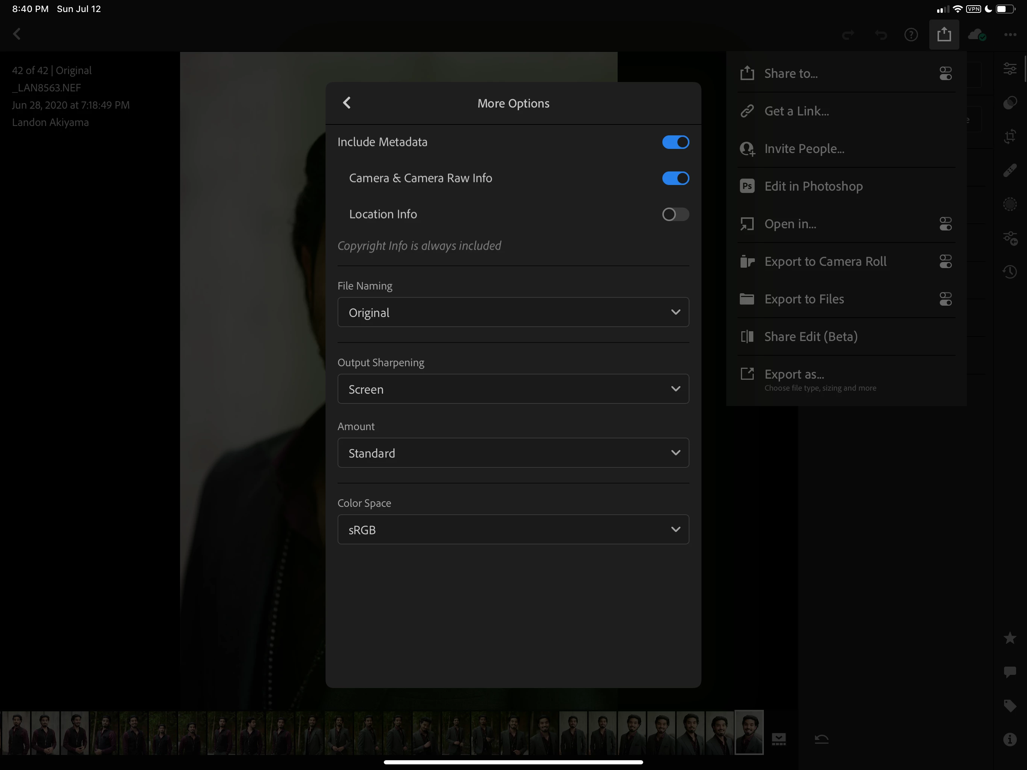Open settings icon beside Export to Files
1027x770 pixels.
(x=945, y=299)
